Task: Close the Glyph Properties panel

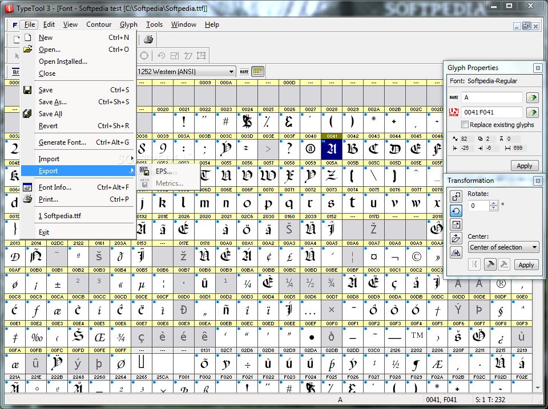Action: point(538,68)
